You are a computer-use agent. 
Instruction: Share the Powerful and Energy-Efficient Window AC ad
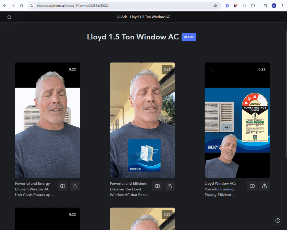(75, 186)
